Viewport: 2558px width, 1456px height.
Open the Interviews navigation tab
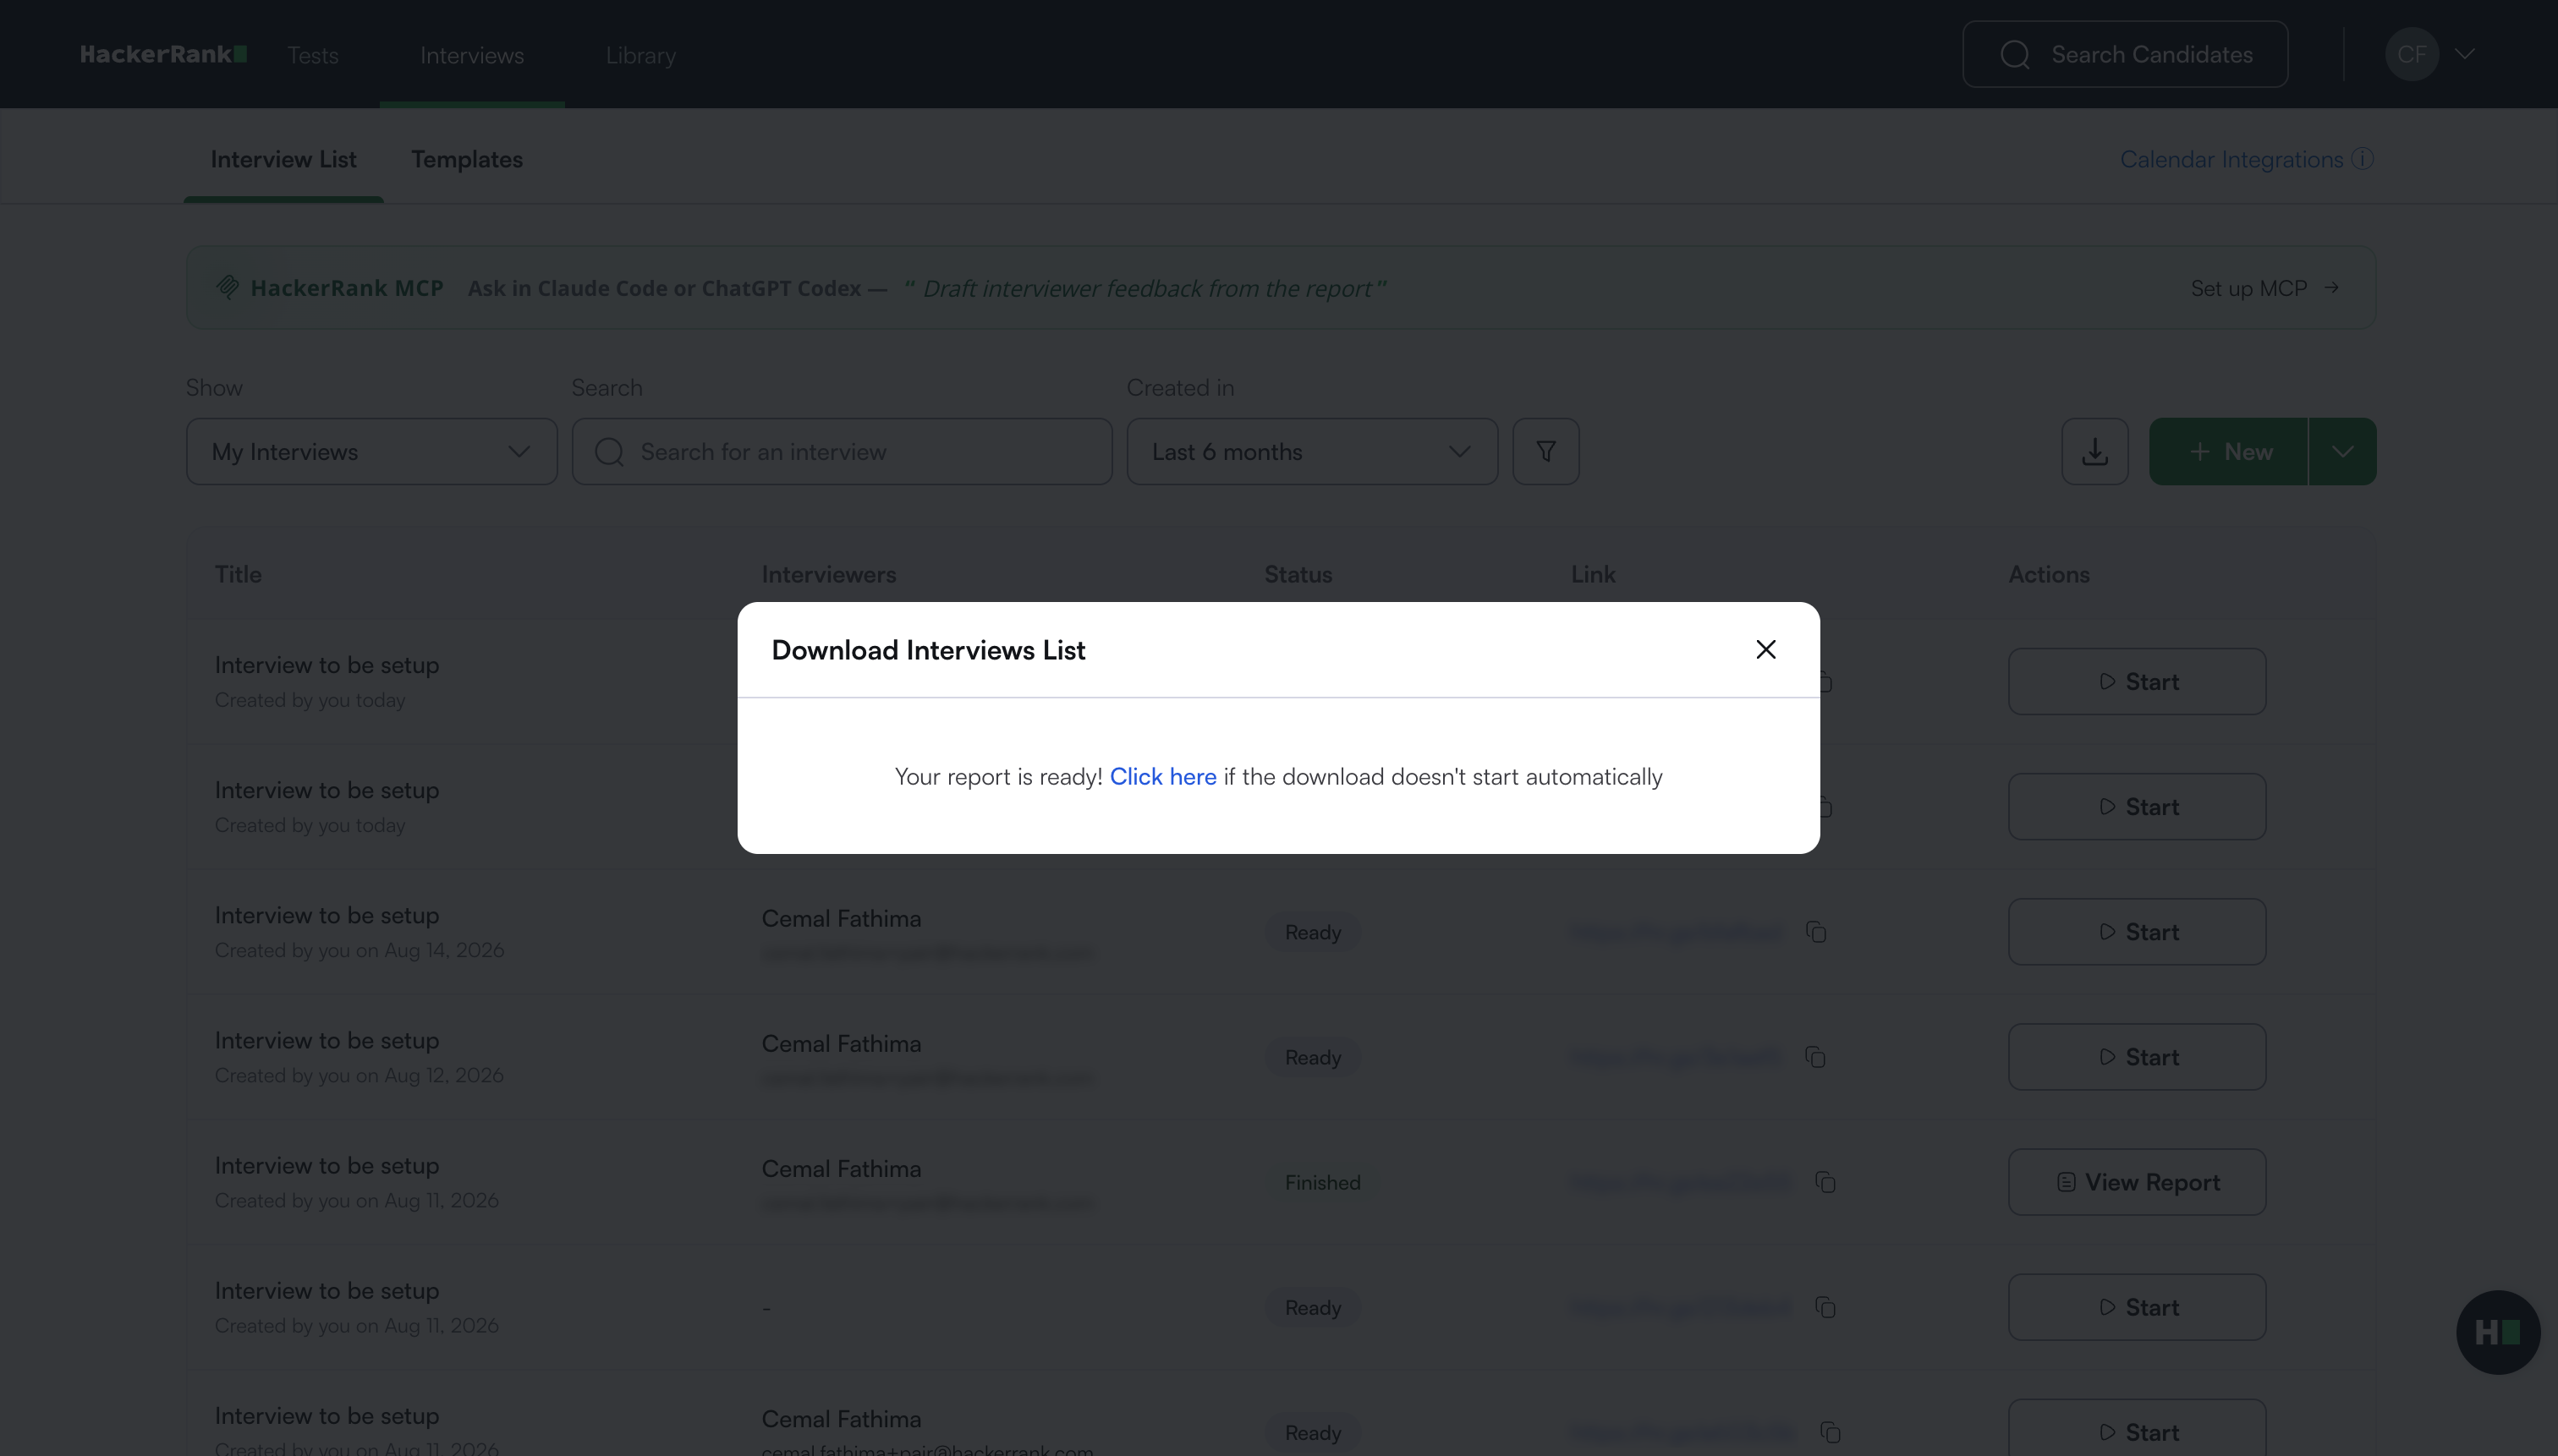[472, 55]
